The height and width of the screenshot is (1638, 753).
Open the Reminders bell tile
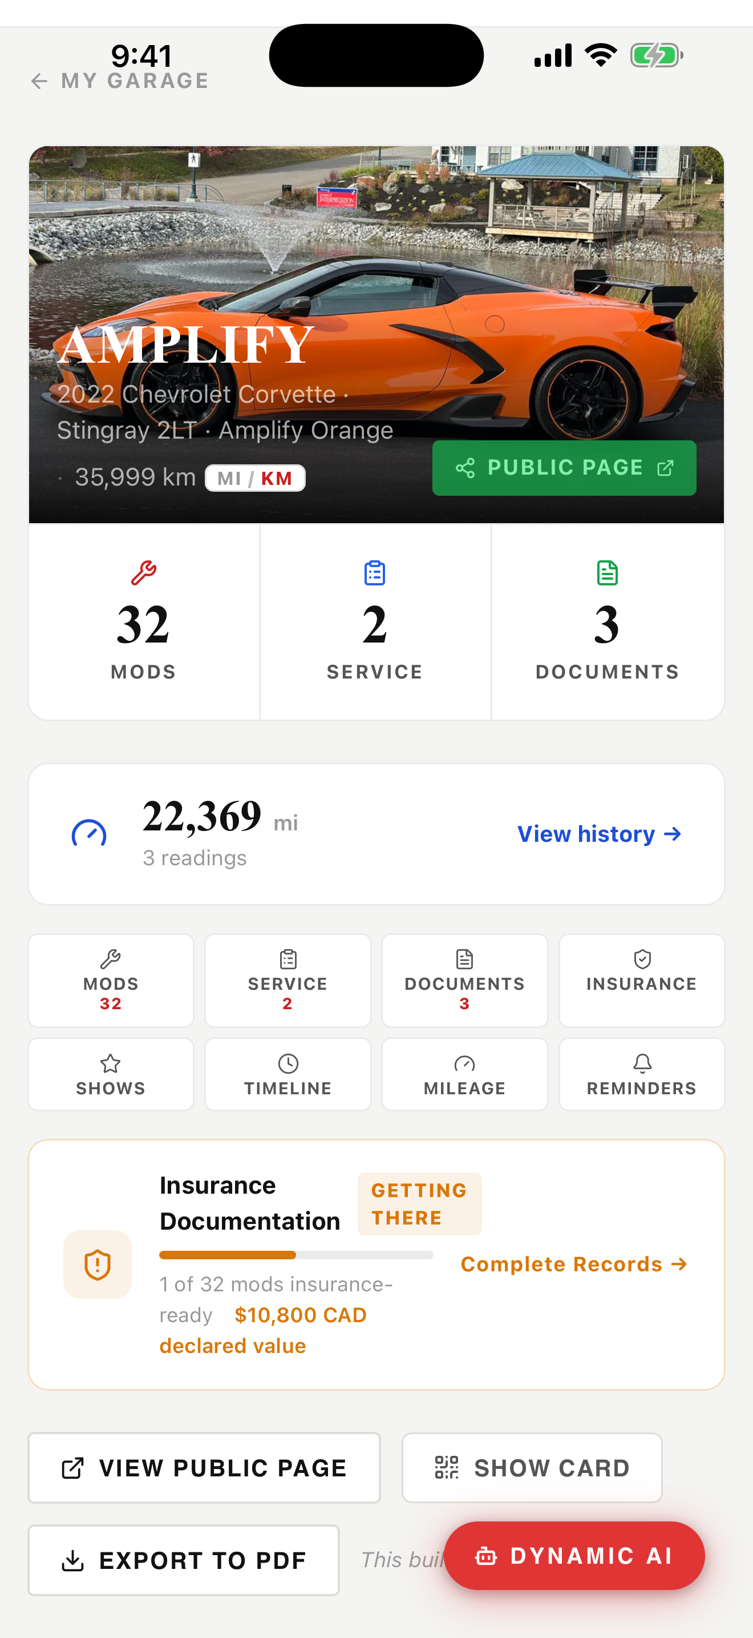tap(642, 1074)
